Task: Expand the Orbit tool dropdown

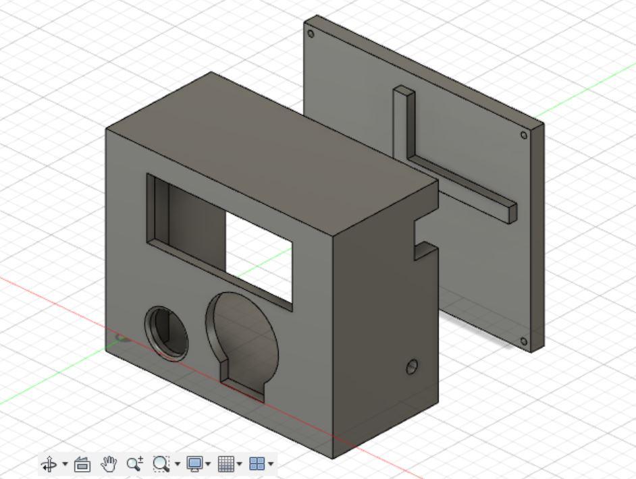Action: [63, 464]
